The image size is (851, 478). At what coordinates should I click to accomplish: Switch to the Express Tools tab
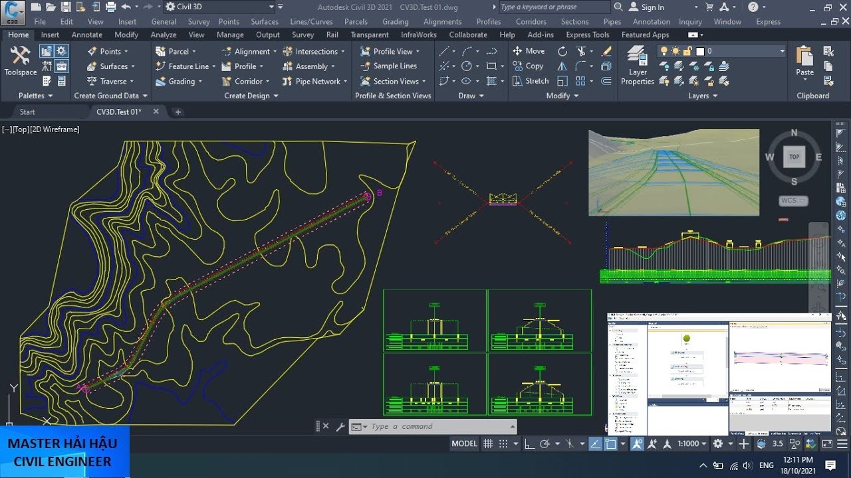pyautogui.click(x=588, y=35)
